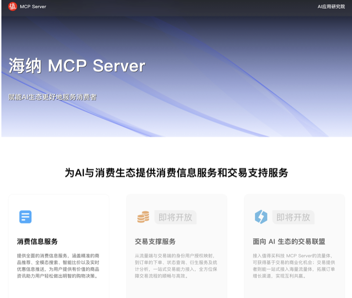Click the 交易联盟 description paragraph
This screenshot has width=352, height=298.
tap(294, 266)
